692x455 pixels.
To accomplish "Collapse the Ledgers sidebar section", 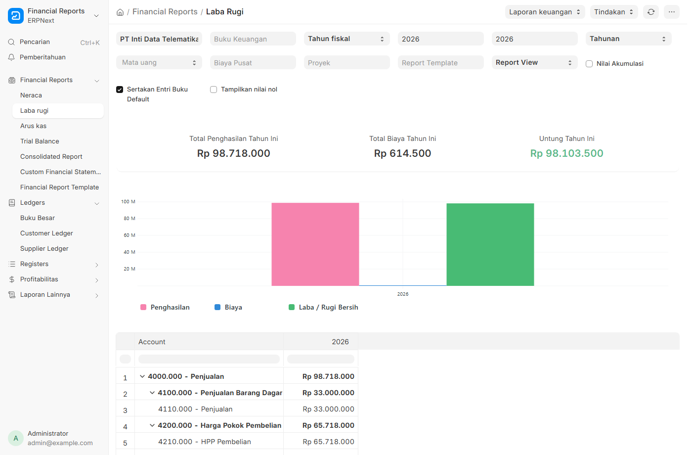I will coord(97,203).
